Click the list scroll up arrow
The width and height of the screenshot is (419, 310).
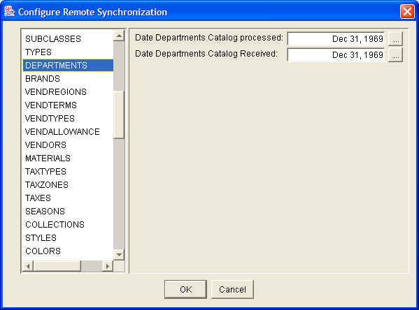[x=119, y=36]
